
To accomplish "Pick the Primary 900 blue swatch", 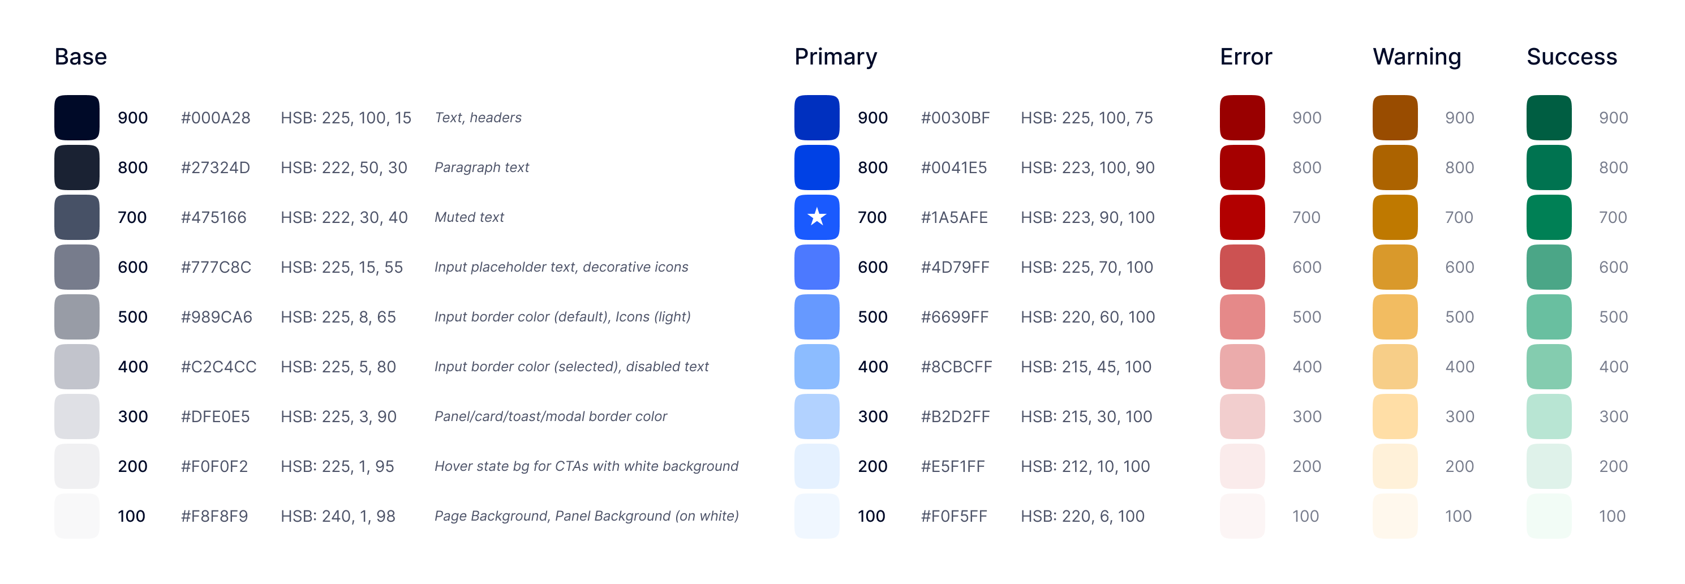I will (x=816, y=118).
